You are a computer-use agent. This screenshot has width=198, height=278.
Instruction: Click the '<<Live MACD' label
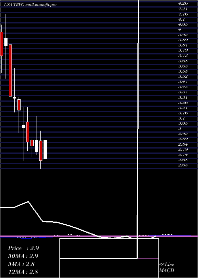(167, 268)
